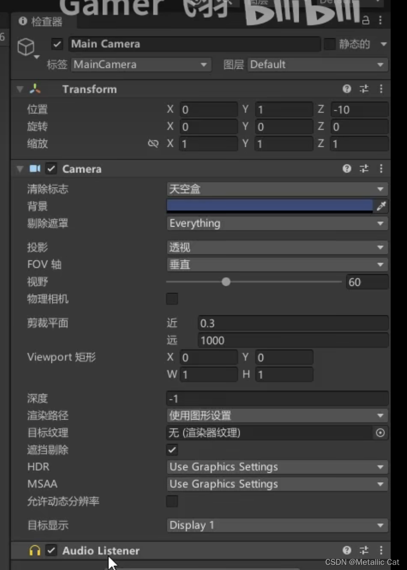Click the Inspector lock icon
Viewport: 407px width, 570px height.
pos(366,21)
